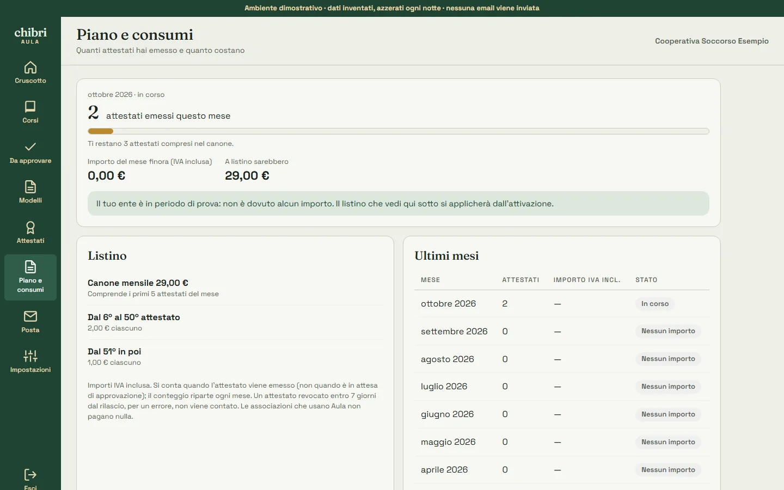Click the chibri Aula logo

[x=30, y=35]
